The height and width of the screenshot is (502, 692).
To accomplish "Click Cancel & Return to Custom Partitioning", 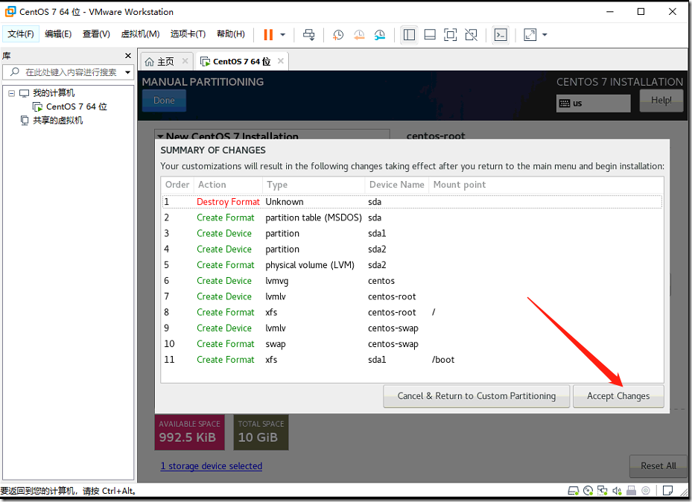I will click(x=476, y=396).
